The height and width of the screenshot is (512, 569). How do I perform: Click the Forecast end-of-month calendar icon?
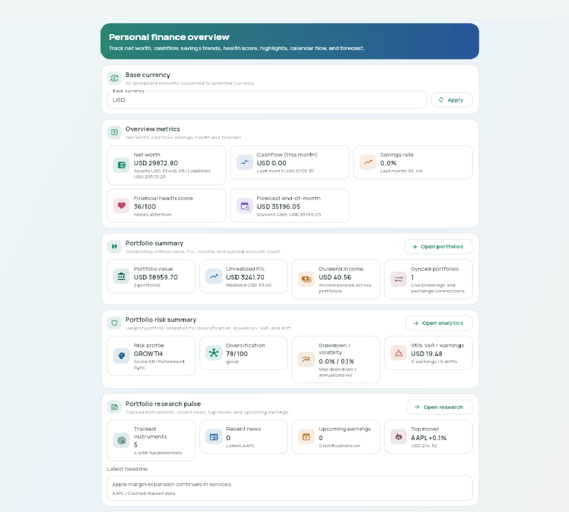coord(245,206)
